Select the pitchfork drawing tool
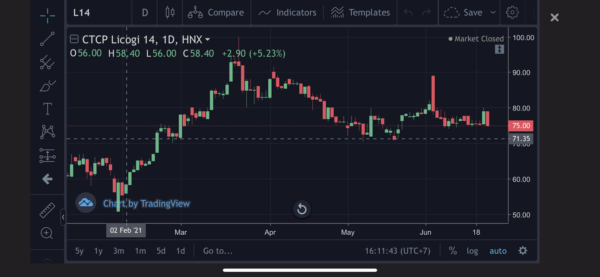Viewport: 600px width, 277px height. point(48,63)
